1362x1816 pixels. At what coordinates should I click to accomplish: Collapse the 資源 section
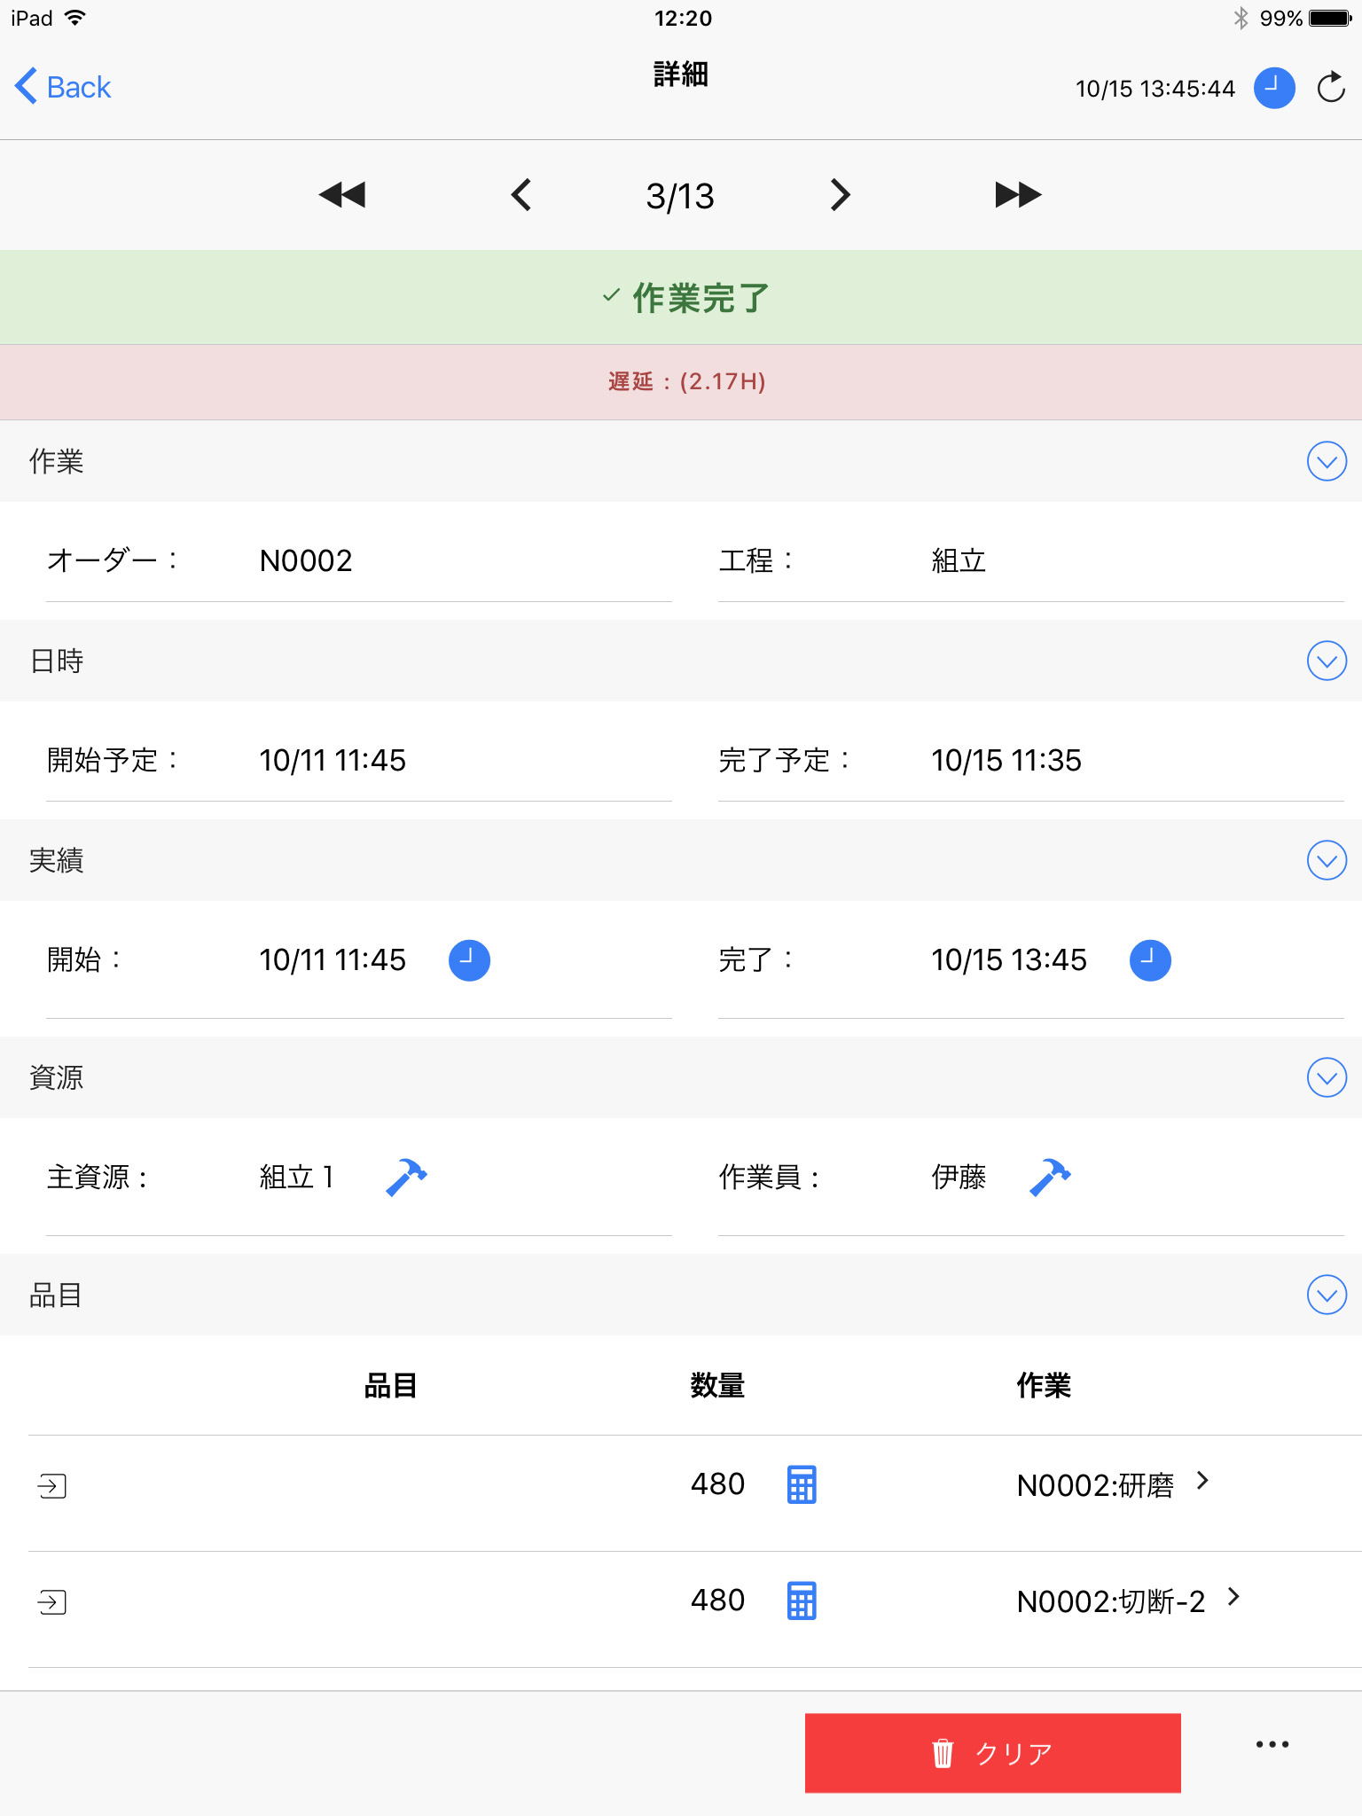point(1327,1077)
